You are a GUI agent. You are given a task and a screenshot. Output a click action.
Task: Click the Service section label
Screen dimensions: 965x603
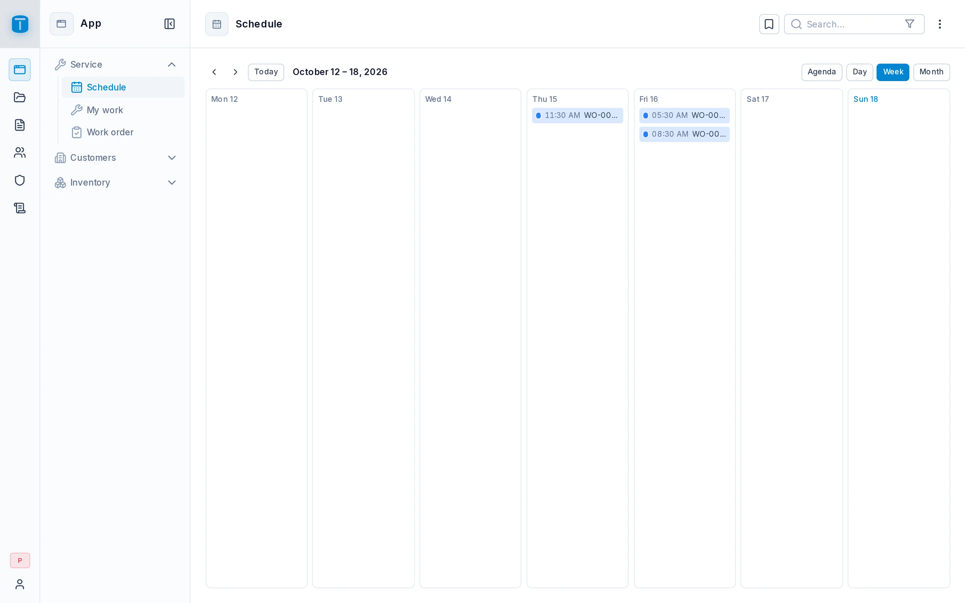coord(86,65)
